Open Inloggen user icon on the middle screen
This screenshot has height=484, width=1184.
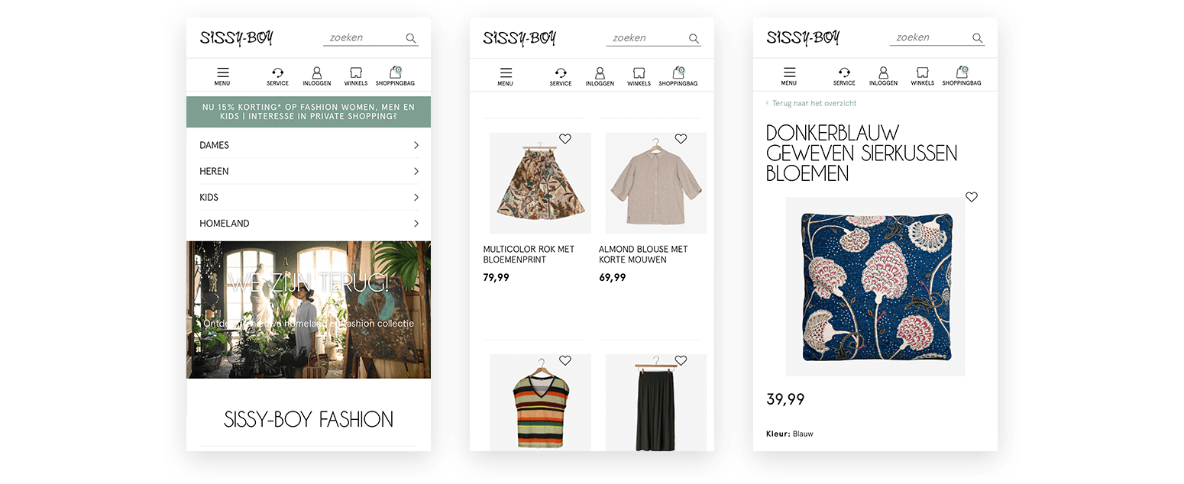pos(600,73)
